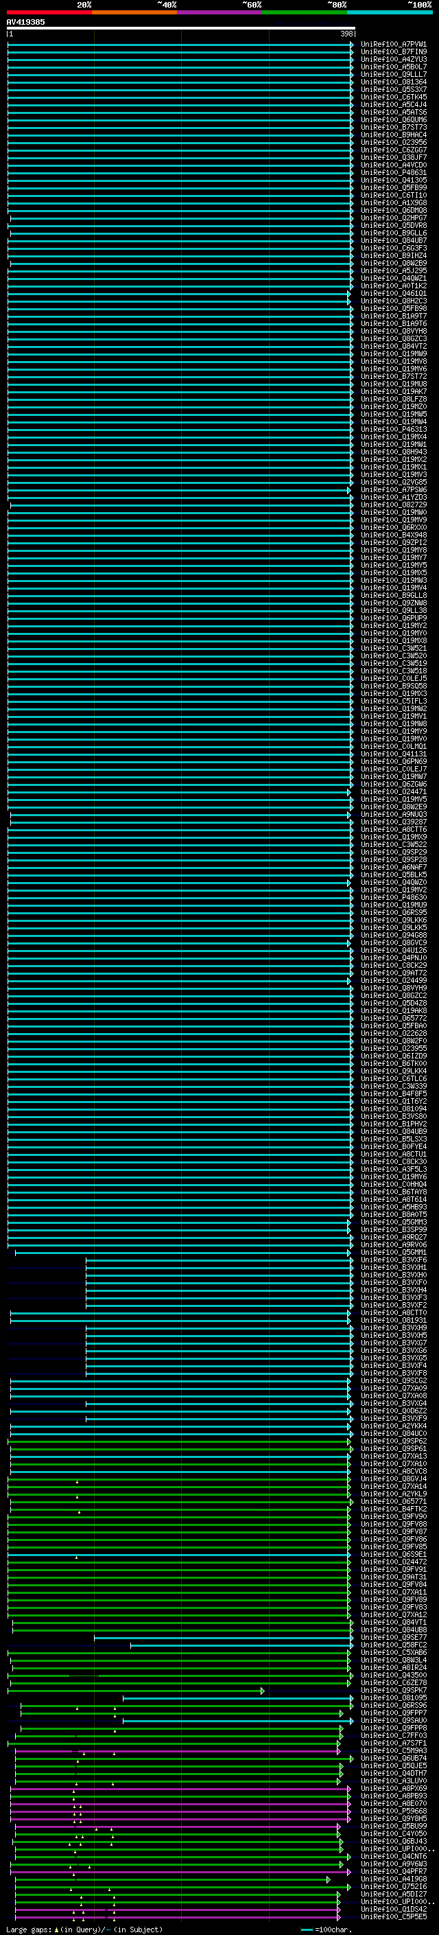Viewport: 439px width, 1935px height.
Task: Select hit UniRef100_Q9SCG2
Action: [393, 1380]
